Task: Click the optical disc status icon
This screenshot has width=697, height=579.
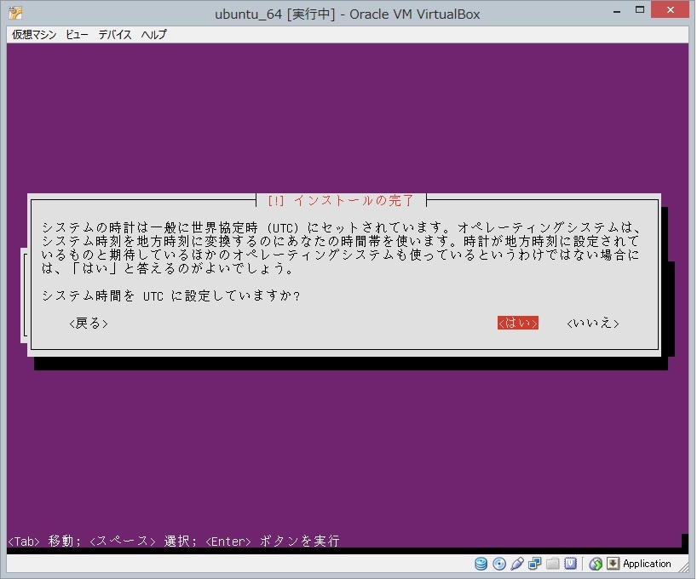Action: tap(499, 564)
